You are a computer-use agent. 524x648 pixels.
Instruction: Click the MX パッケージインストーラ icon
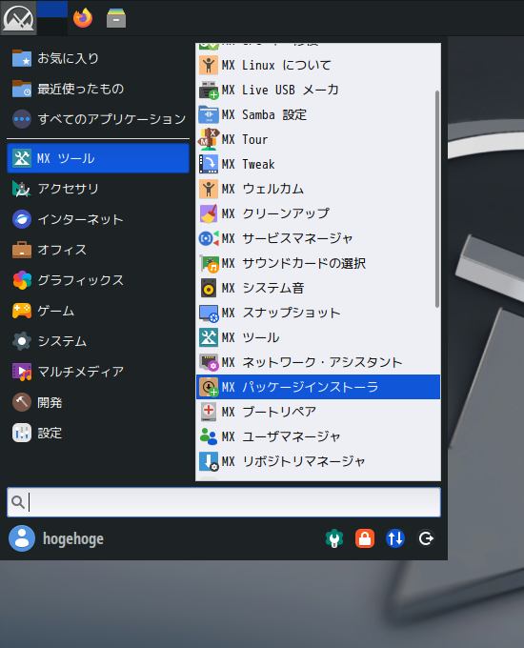coord(209,387)
